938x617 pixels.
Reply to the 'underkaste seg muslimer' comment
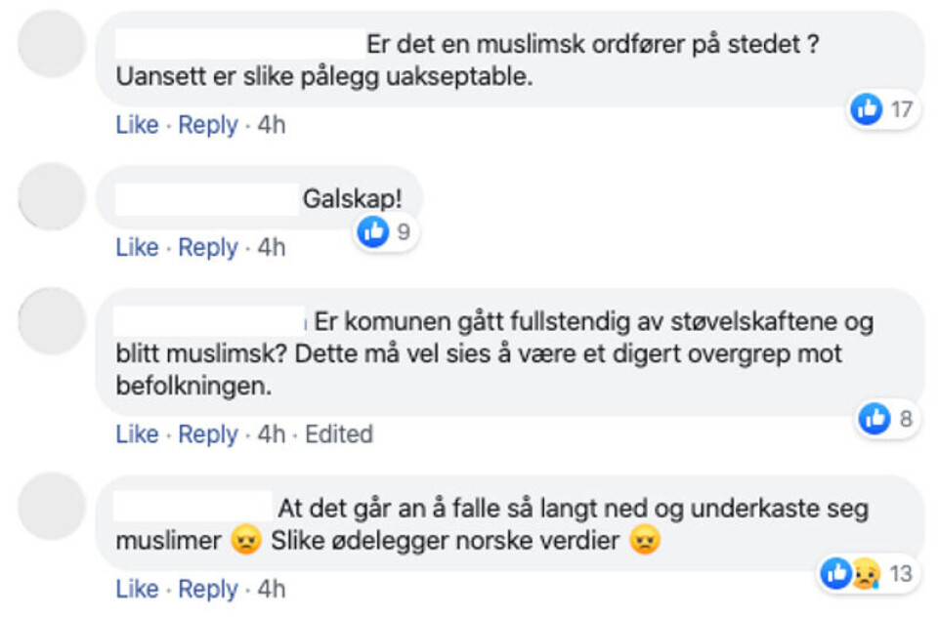tap(208, 590)
